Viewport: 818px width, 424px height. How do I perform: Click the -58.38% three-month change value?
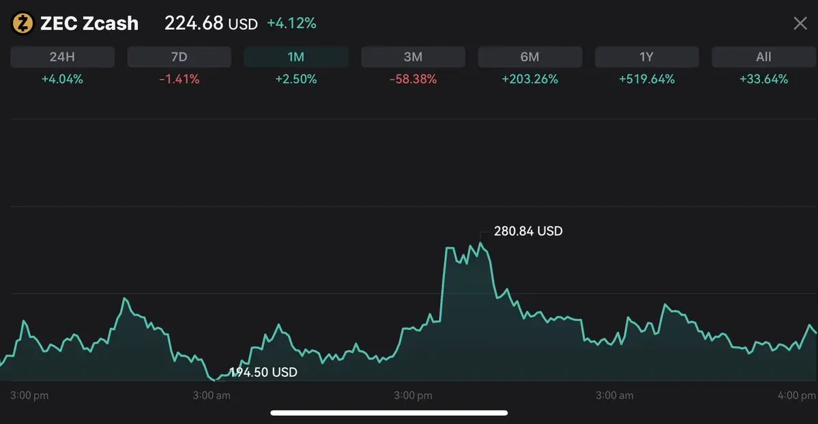(413, 79)
